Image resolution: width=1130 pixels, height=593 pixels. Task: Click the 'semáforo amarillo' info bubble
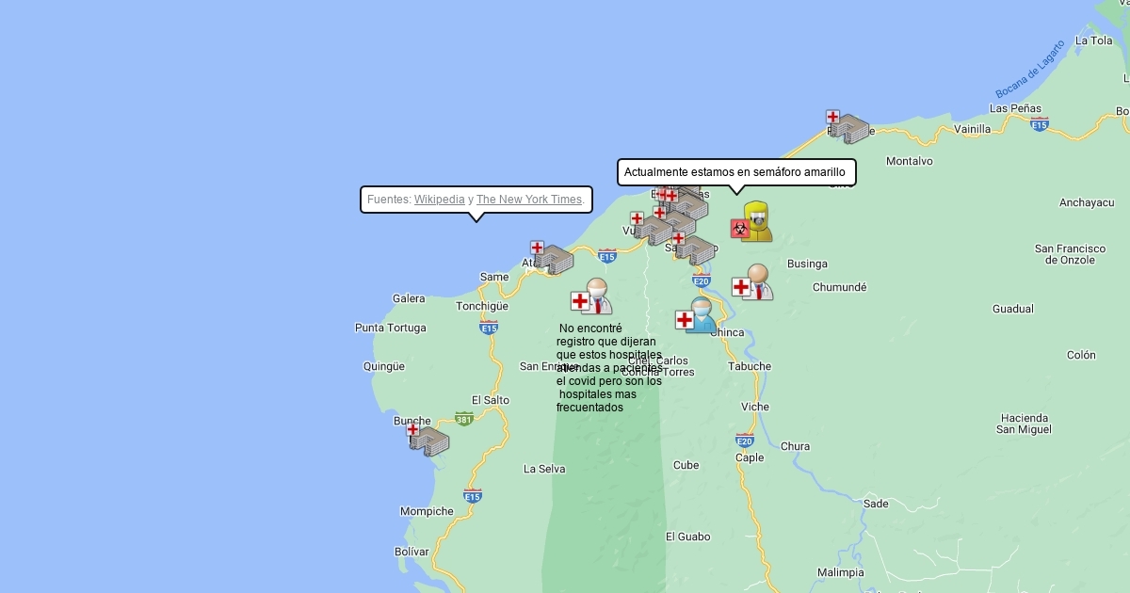[x=735, y=172]
